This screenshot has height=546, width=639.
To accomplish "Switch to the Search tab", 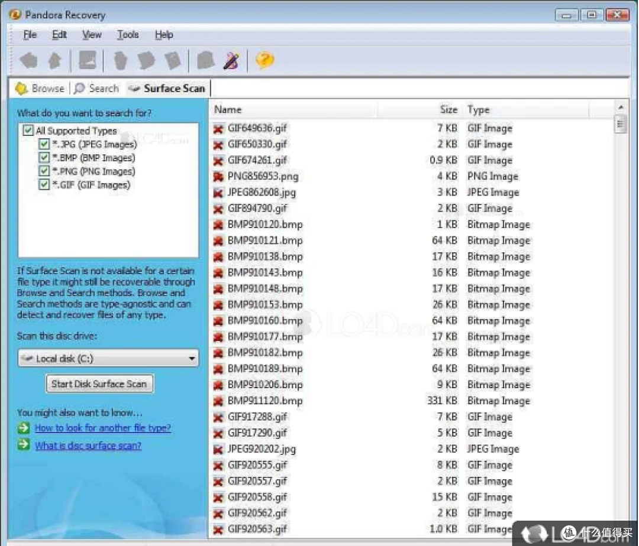I will point(97,88).
